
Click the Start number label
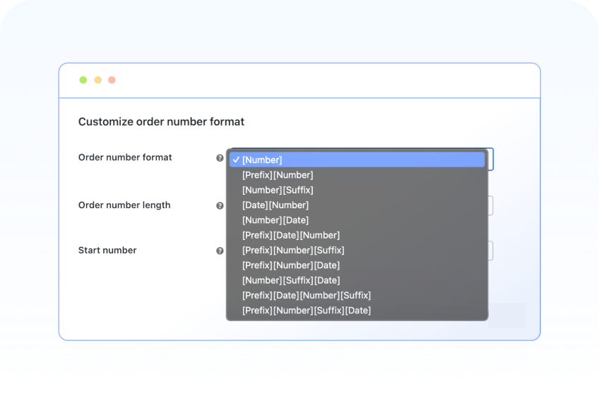click(107, 250)
